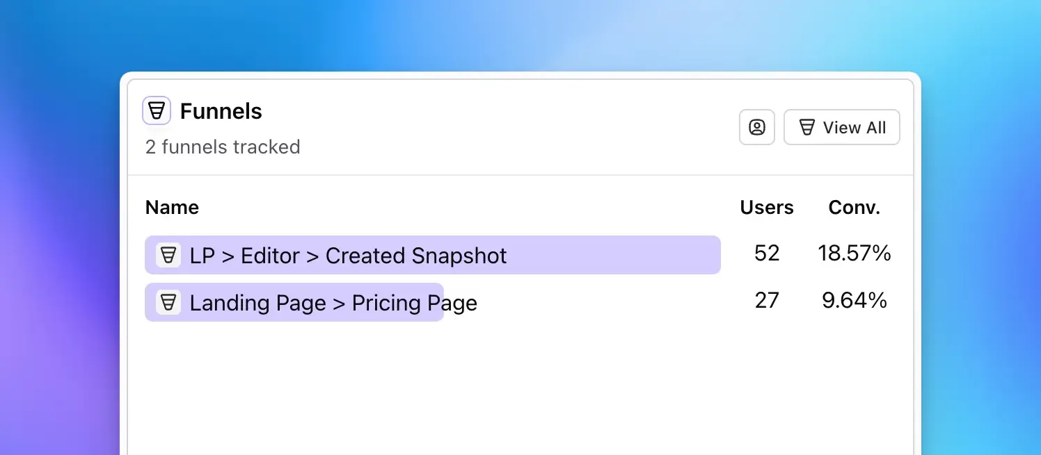
Task: Click the 9.64% conversion value
Action: tap(855, 300)
